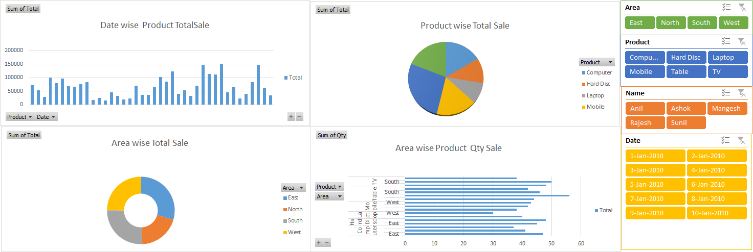Select 'Area wise Product Qty Sale' title
The image size is (753, 252).
point(449,148)
